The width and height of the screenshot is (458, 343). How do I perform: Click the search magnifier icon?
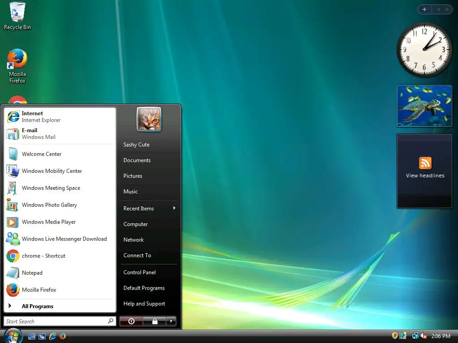click(x=111, y=321)
